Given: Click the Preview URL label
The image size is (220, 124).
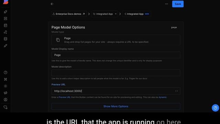Looking at the screenshot, I should pos(58,84).
